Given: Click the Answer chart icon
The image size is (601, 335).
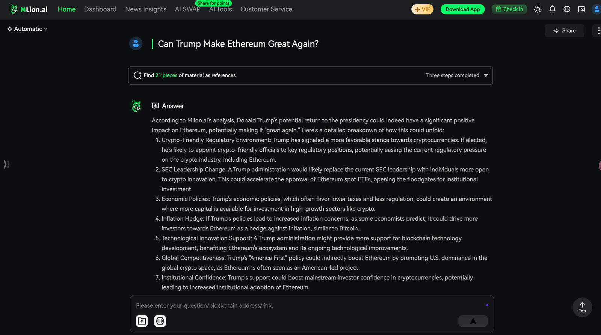Looking at the screenshot, I should click(156, 106).
